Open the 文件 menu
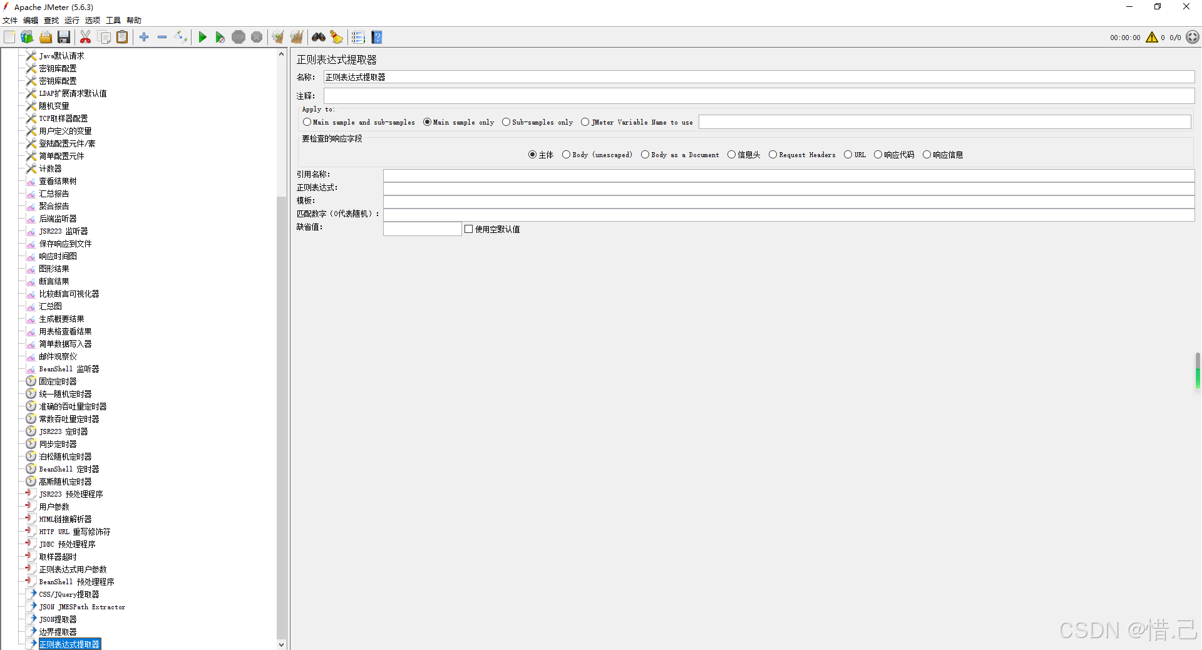Viewport: 1202px width, 650px height. (10, 21)
